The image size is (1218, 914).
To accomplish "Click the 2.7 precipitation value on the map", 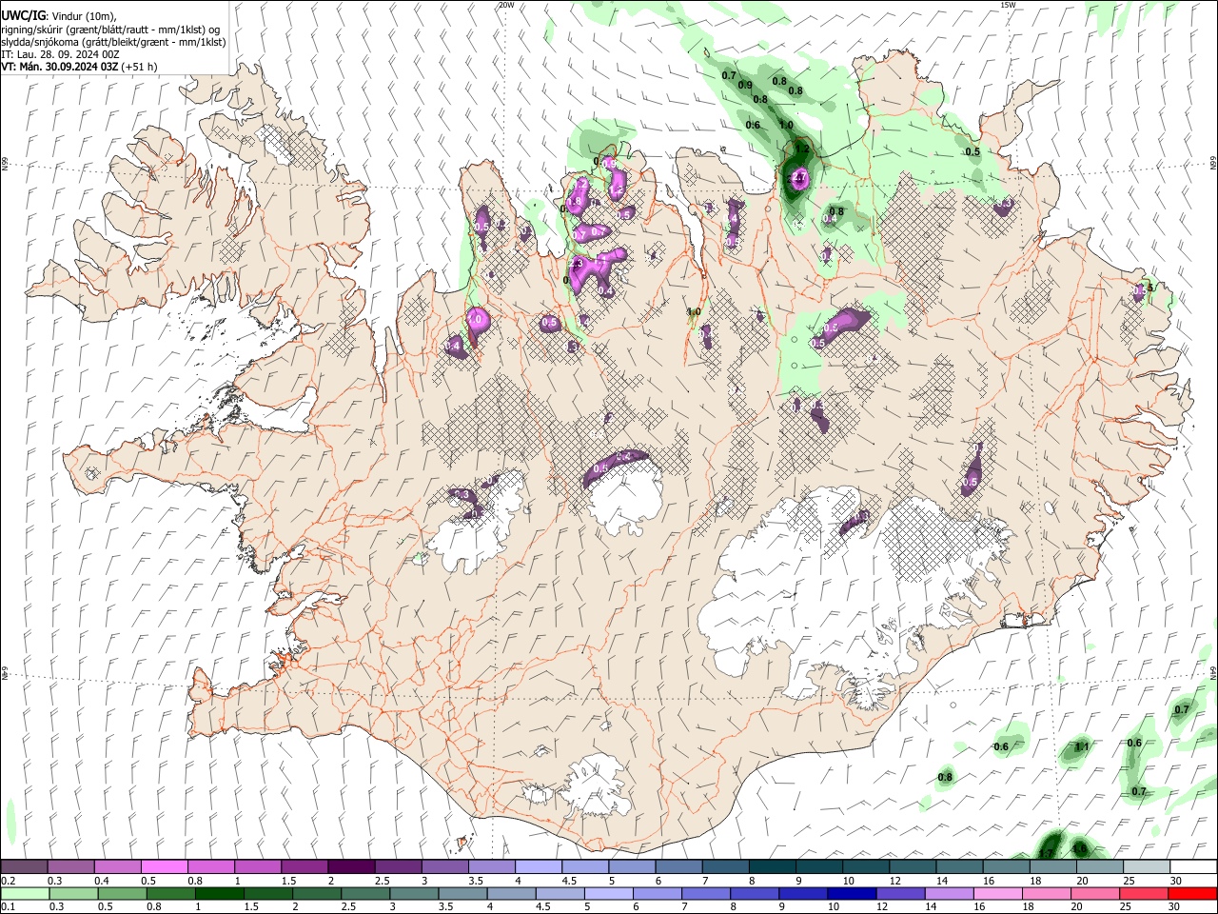I will [799, 177].
